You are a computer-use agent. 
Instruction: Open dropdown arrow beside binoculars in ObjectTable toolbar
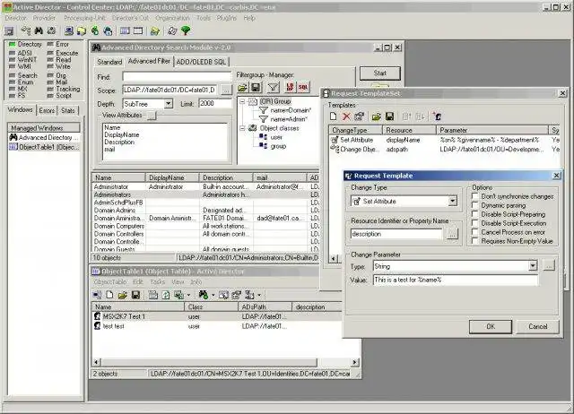[x=213, y=295]
